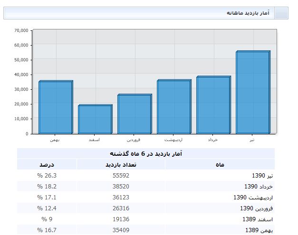This screenshot has height=235, width=298.
Task: Click visit count 36123
Action: pyautogui.click(x=121, y=197)
